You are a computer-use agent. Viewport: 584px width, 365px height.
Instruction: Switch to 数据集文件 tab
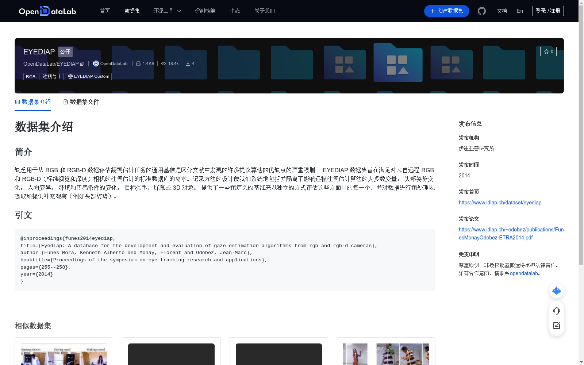81,102
